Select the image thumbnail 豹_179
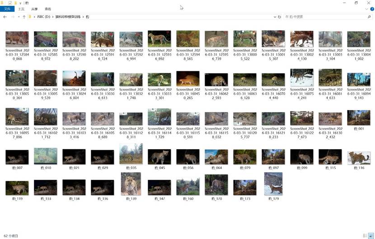Image resolution: width=375 pixels, height=239 pixels. (x=273, y=186)
